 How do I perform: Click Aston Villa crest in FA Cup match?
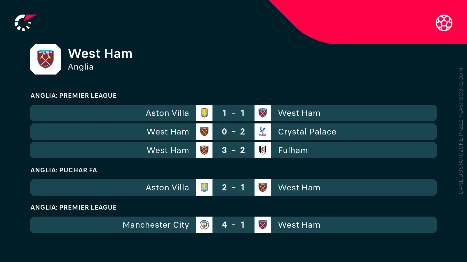click(204, 187)
